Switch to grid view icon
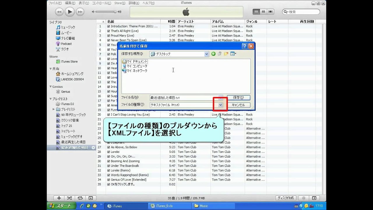The image size is (373, 210). coord(263,12)
